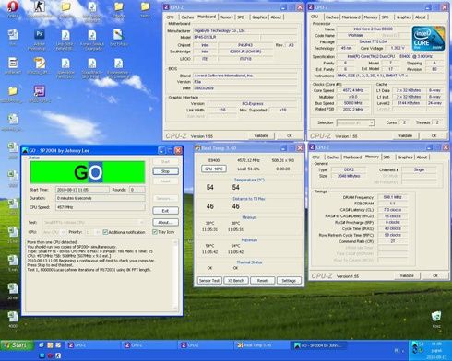Click the Start Time field in SP2004
Screen dimensions: 452x361
(82, 190)
